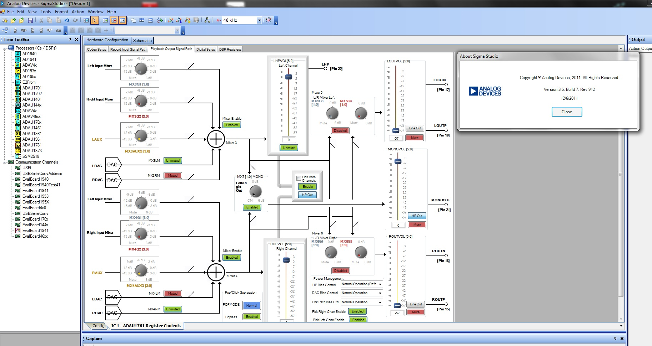652x346 pixels.
Task: Check the Link Both Channels checkbox
Action: [x=299, y=179]
